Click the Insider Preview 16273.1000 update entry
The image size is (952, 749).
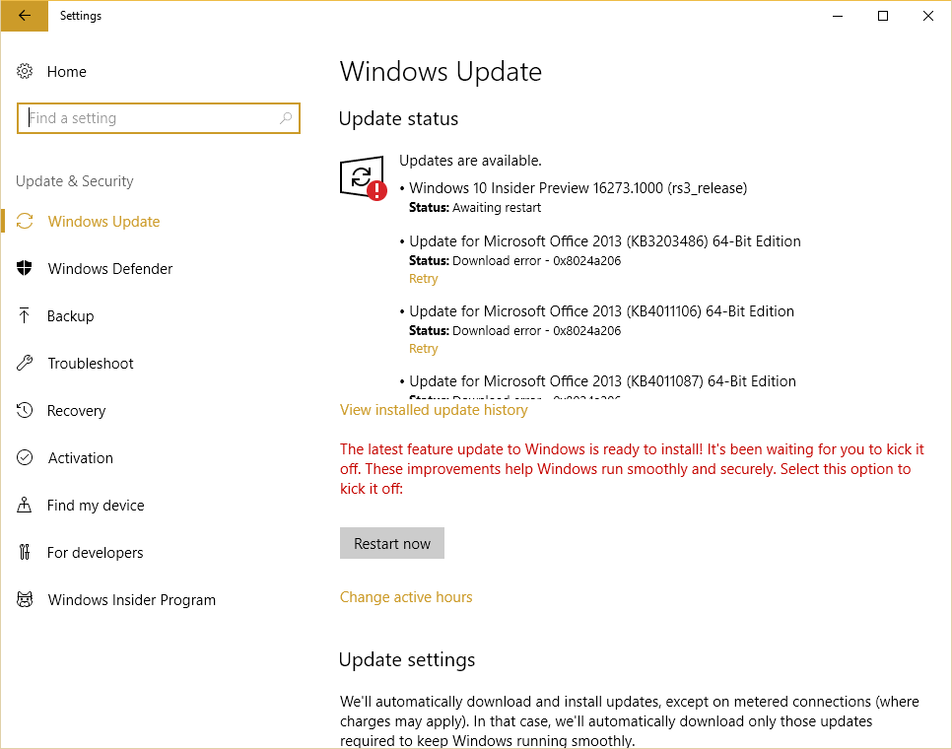tap(578, 188)
